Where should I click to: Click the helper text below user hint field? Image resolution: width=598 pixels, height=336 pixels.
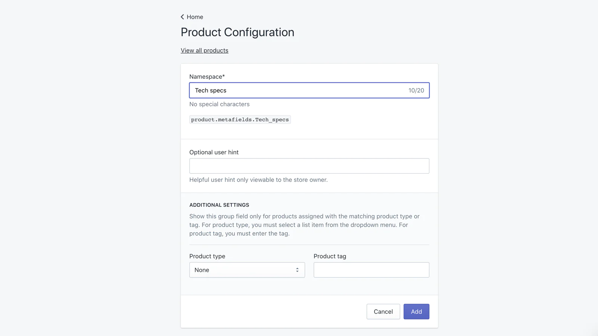(x=258, y=180)
